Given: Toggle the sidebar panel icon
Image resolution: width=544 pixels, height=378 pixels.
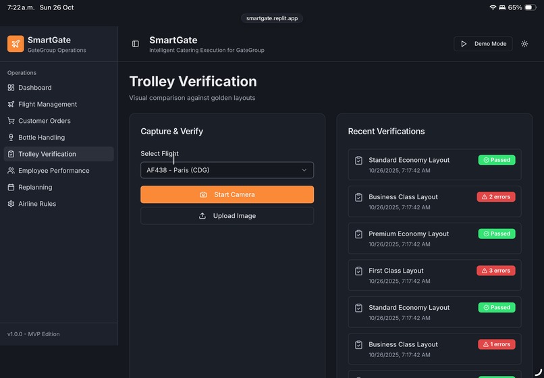Looking at the screenshot, I should (x=136, y=44).
